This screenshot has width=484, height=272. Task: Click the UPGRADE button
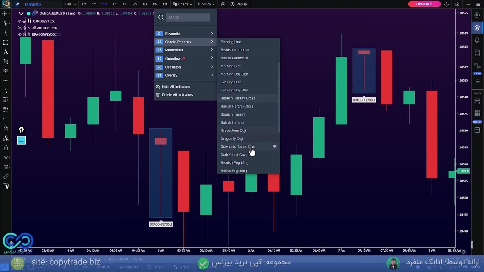424,4
